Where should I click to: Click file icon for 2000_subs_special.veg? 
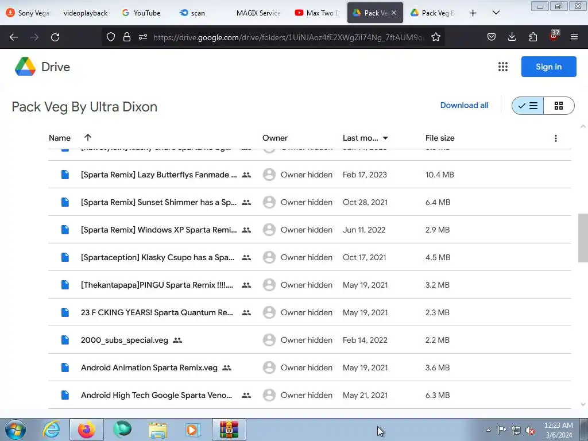pos(65,340)
